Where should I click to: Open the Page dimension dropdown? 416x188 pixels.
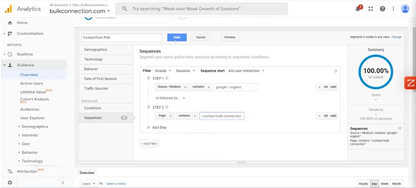tap(165, 116)
